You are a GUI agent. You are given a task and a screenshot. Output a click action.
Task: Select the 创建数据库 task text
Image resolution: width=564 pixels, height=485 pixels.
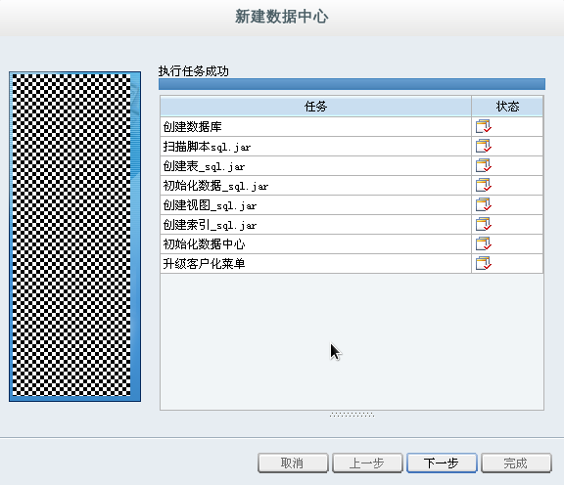pyautogui.click(x=193, y=126)
